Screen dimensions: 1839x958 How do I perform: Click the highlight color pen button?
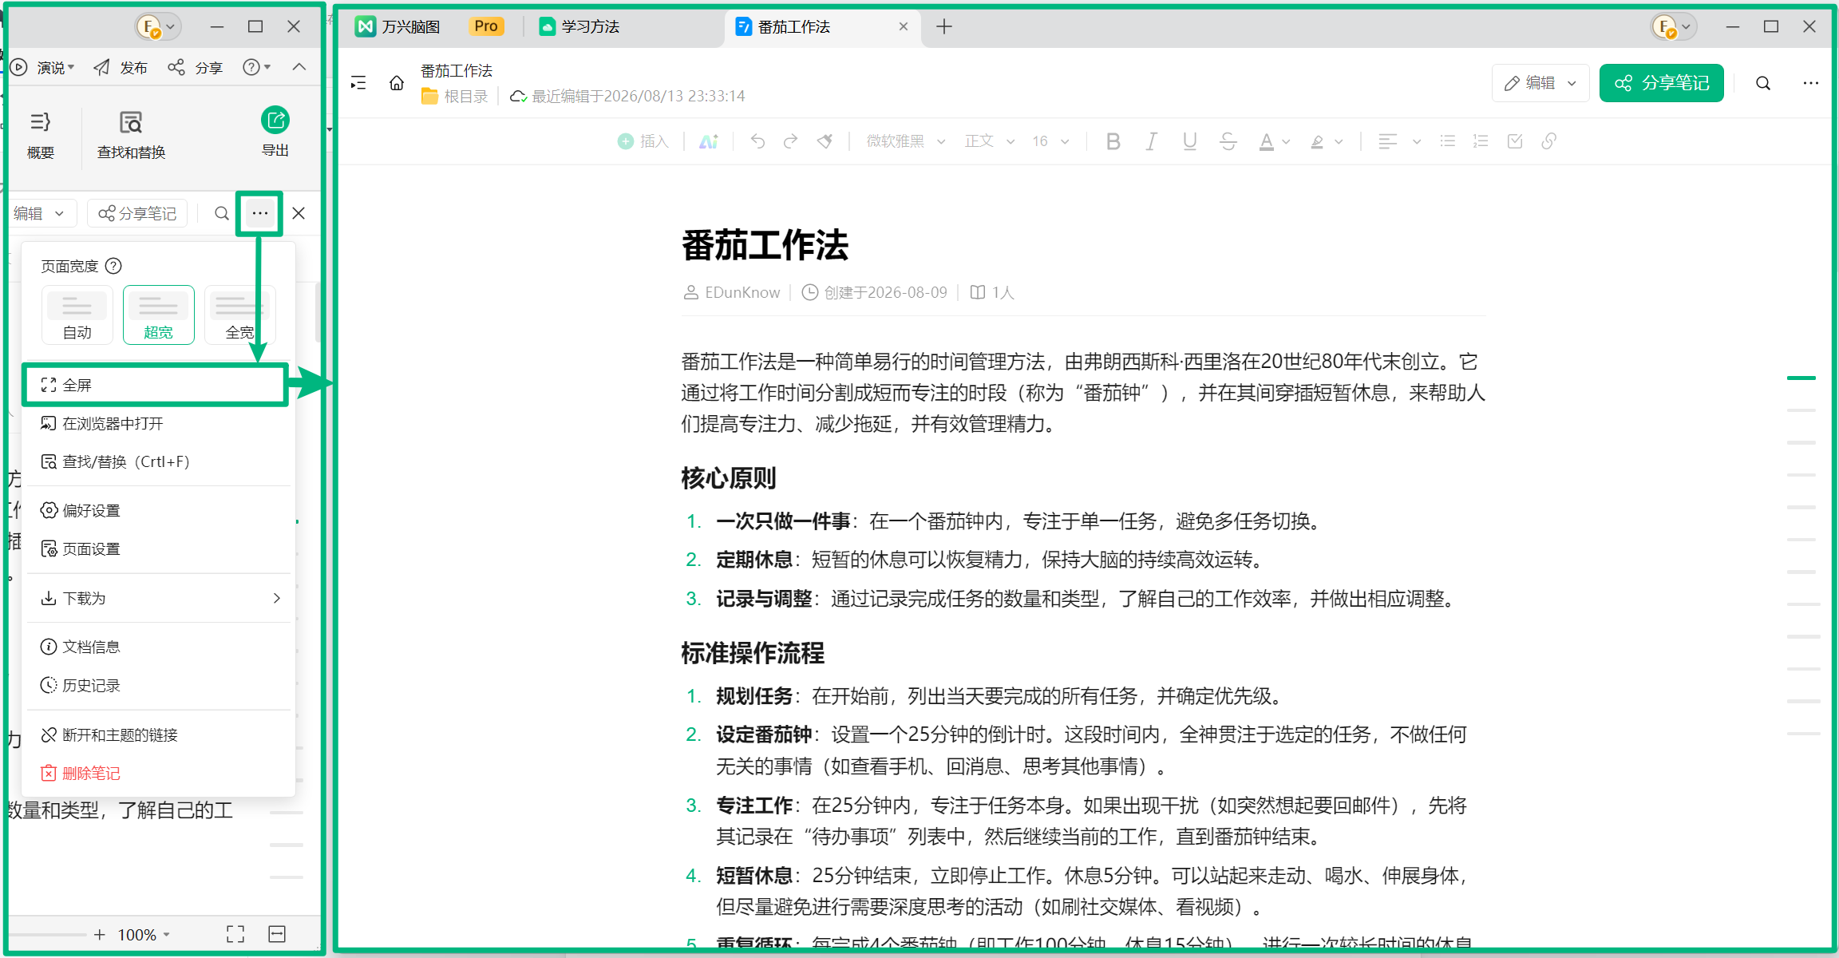[x=1317, y=141]
